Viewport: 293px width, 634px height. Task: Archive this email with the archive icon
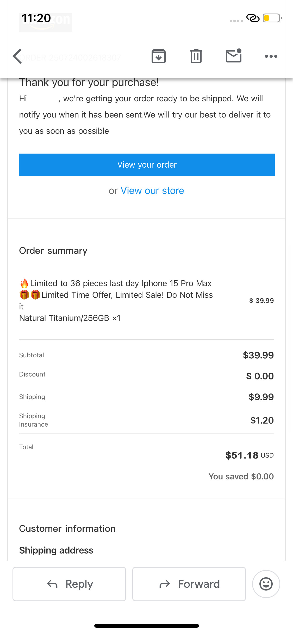[x=159, y=56]
